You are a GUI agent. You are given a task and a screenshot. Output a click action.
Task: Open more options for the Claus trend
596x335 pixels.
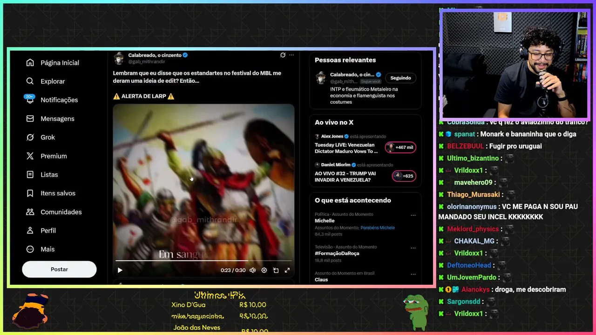click(x=413, y=275)
